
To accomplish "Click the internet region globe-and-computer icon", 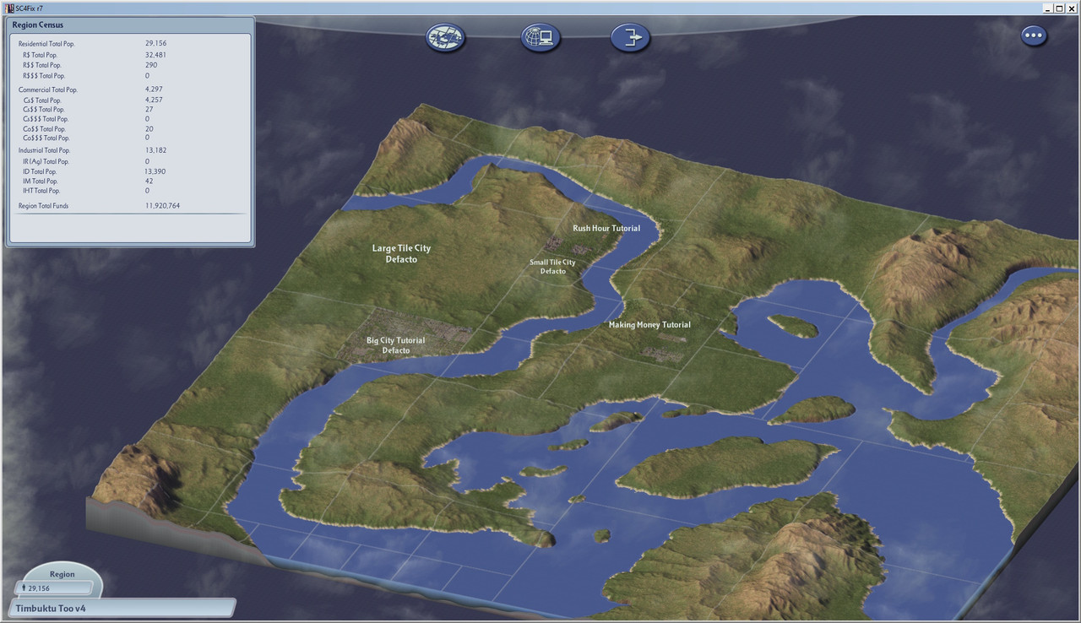I will [540, 37].
